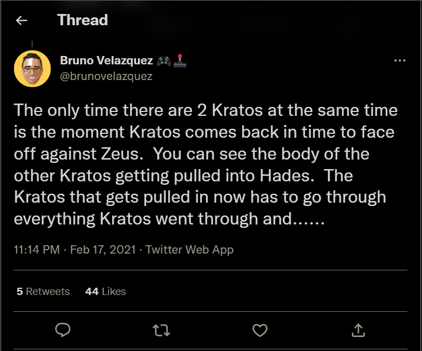422x351 pixels.
Task: Share the tweet using the upload icon
Action: pyautogui.click(x=358, y=330)
